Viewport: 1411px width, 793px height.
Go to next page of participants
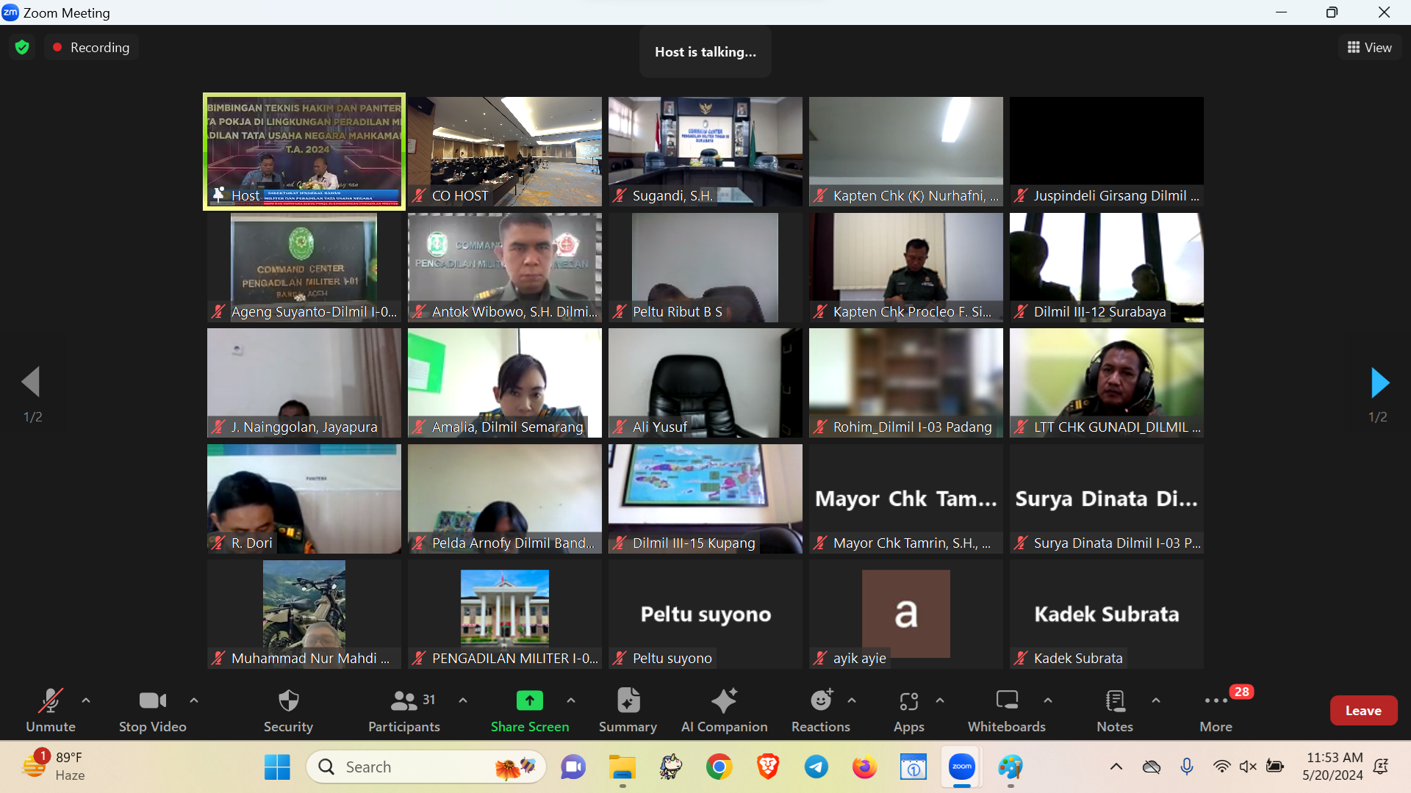(1380, 383)
